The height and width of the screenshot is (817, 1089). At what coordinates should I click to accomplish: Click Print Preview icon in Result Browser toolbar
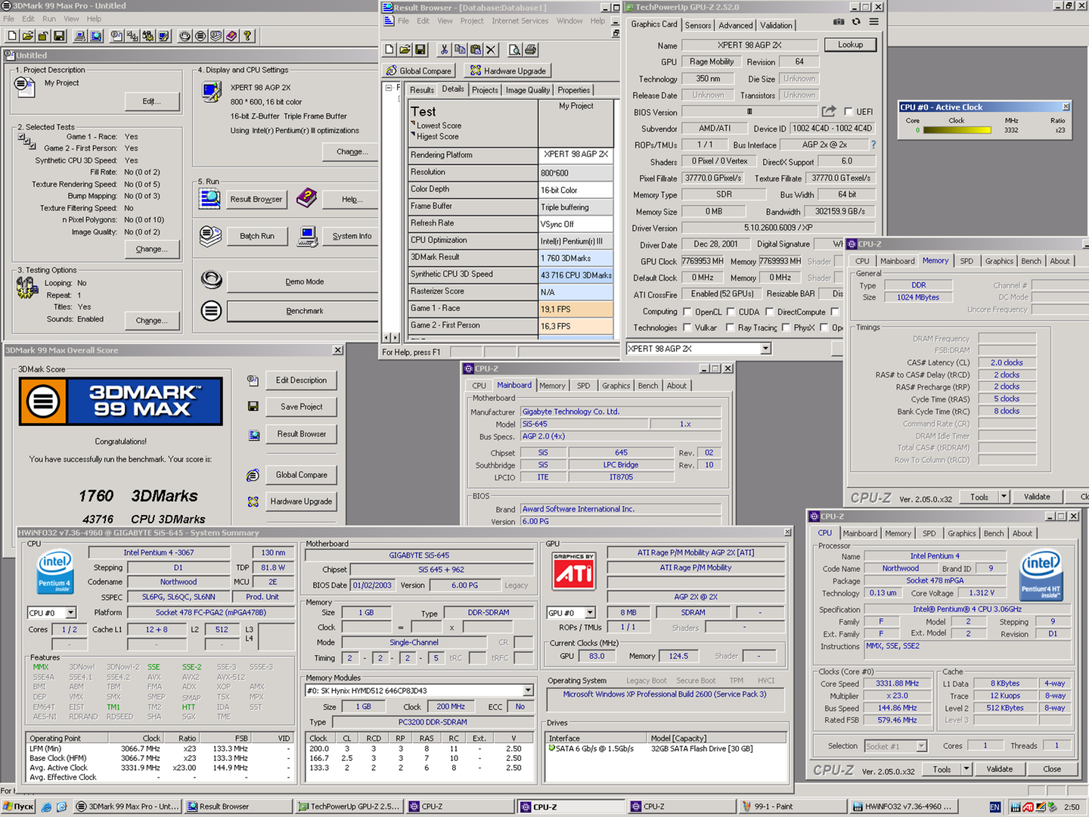(515, 50)
